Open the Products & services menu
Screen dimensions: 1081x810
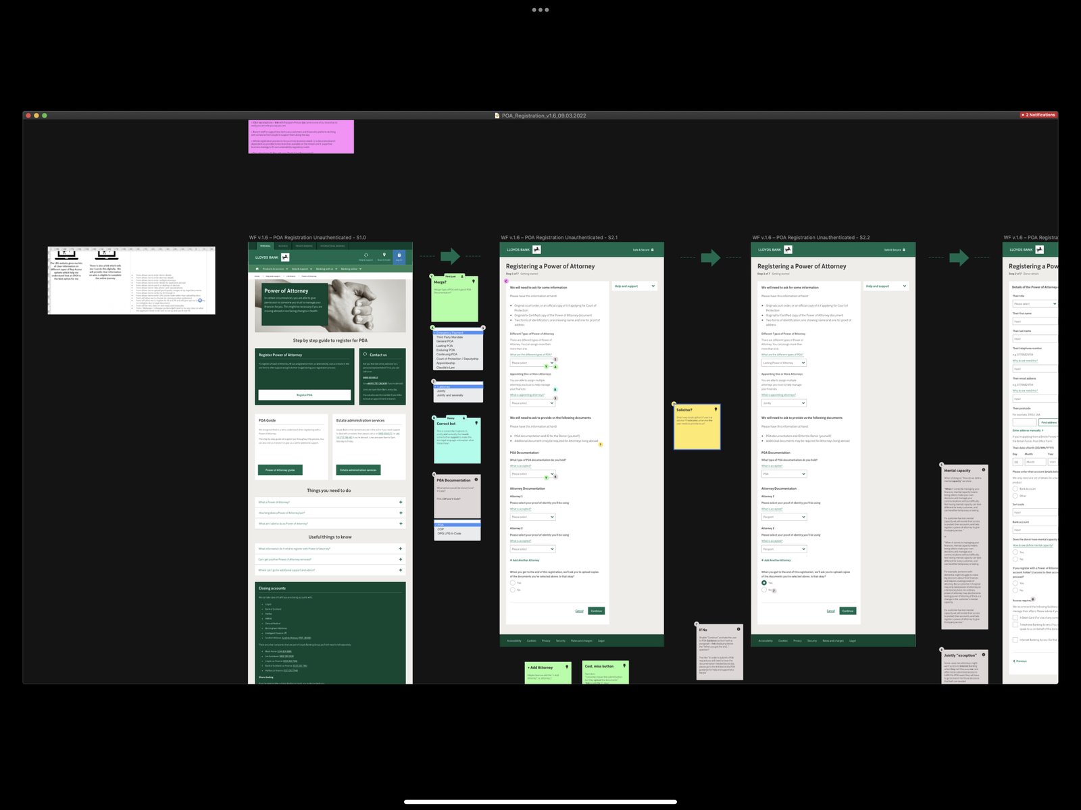pos(274,269)
